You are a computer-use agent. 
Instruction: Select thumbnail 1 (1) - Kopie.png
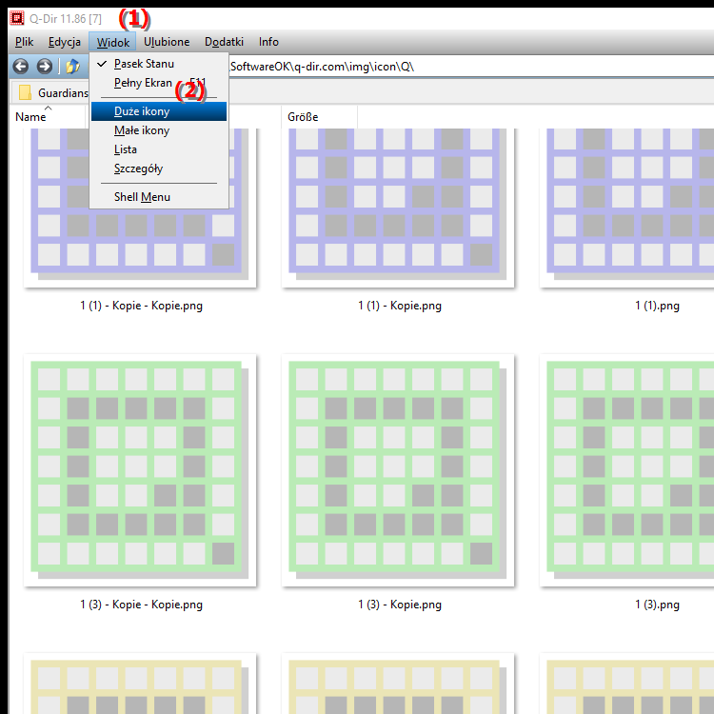pos(398,208)
